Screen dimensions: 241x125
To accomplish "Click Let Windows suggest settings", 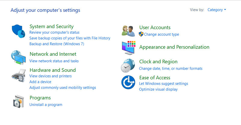I will [164, 83].
